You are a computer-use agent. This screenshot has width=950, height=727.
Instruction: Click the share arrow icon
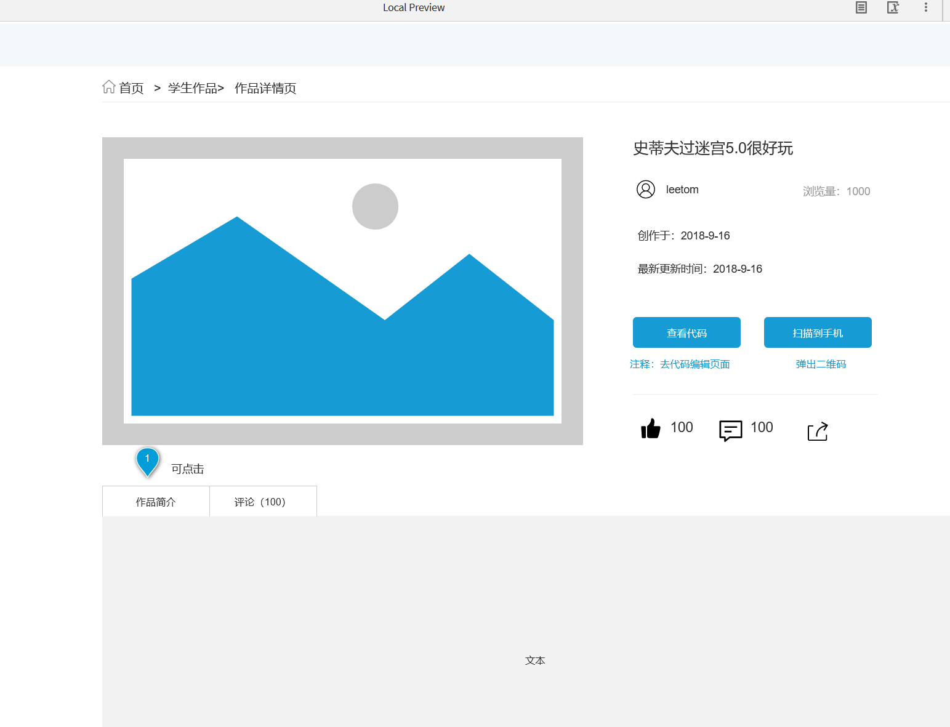tap(818, 431)
